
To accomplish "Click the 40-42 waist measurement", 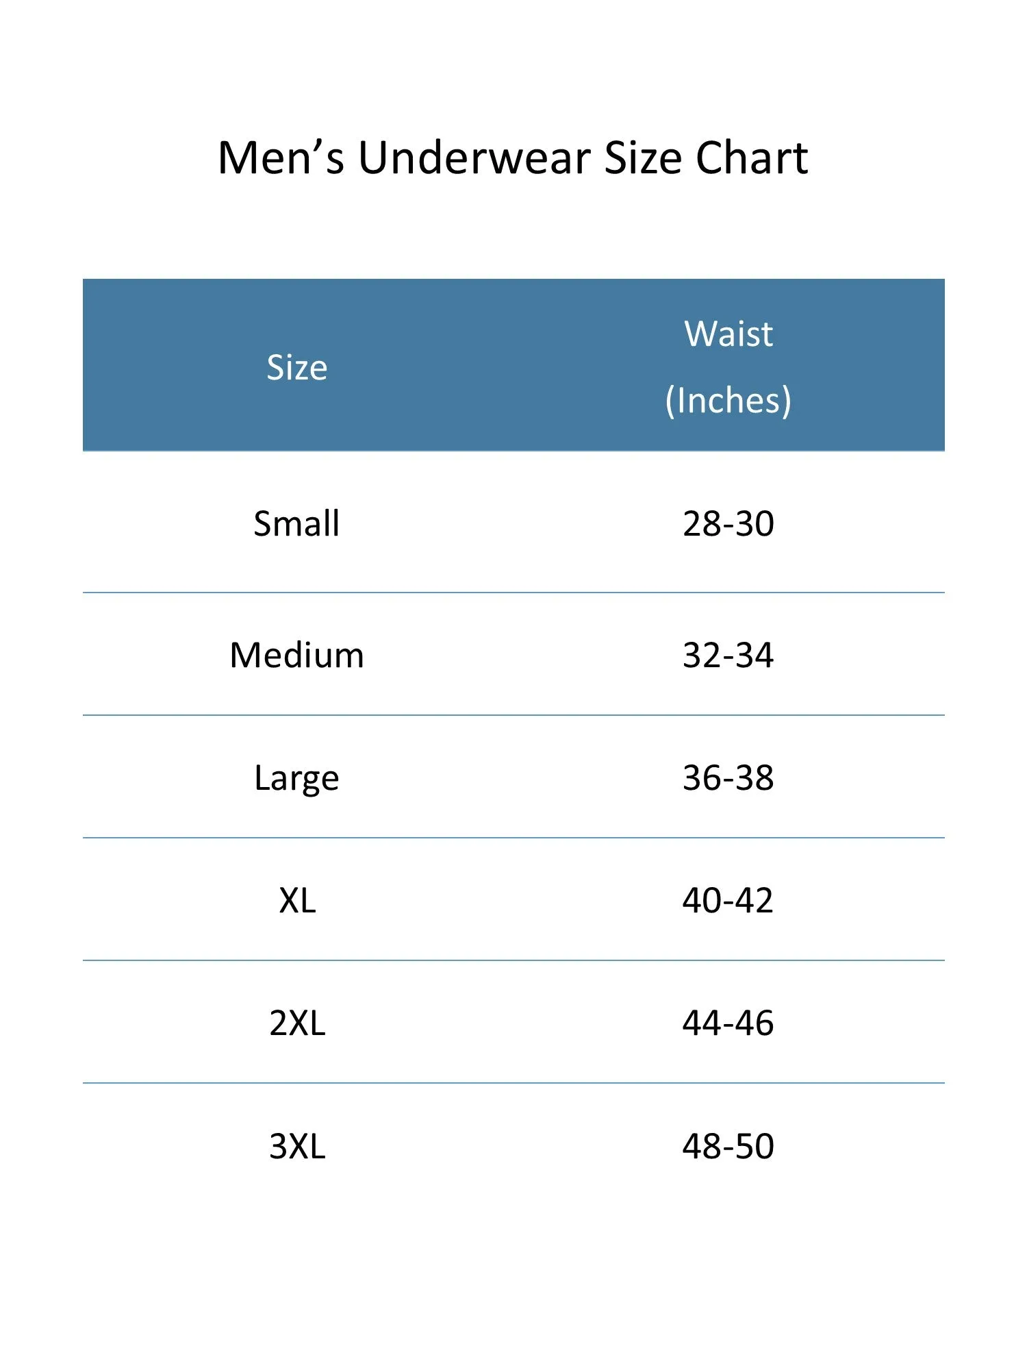I will [x=728, y=900].
